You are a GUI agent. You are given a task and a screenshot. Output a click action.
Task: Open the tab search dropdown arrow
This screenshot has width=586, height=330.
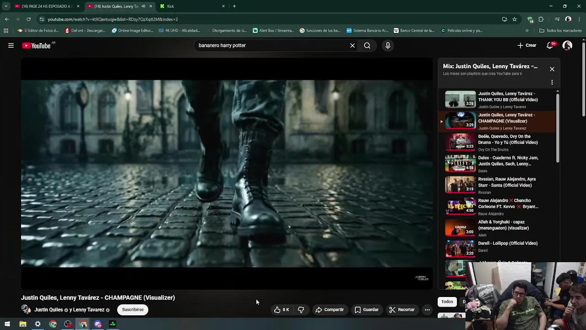click(x=6, y=6)
